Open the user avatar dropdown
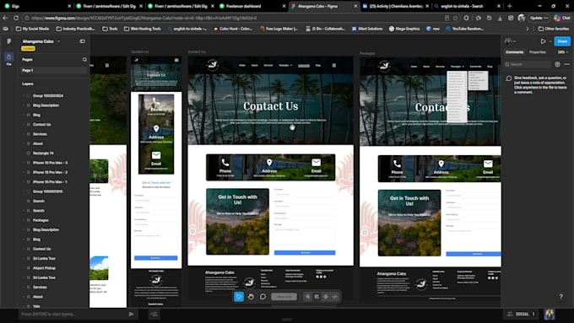The width and height of the screenshot is (574, 323). point(510,41)
